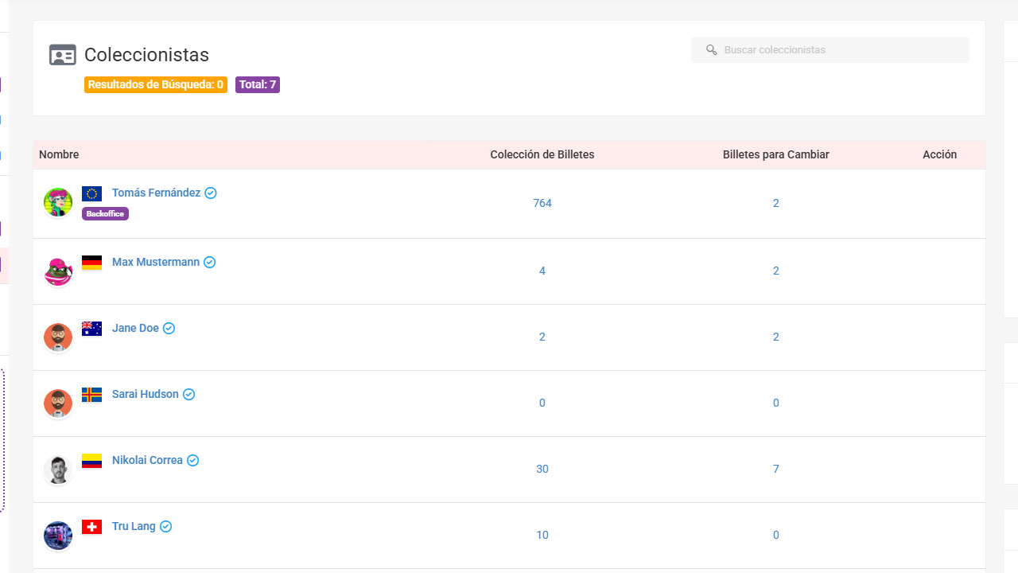Screen dimensions: 1018x573
Task: Click the Resultados de Búsqueda orange badge
Action: (x=155, y=84)
